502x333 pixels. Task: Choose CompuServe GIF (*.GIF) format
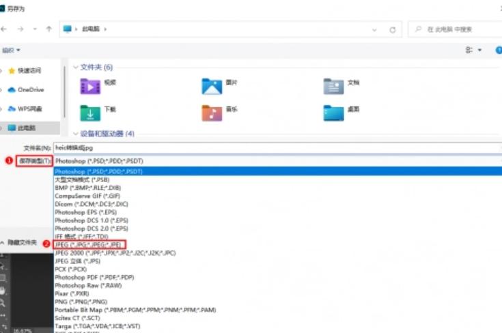point(87,196)
